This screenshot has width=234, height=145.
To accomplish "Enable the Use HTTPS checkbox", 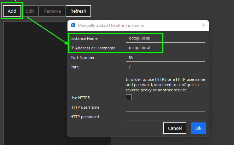I will [x=129, y=97].
